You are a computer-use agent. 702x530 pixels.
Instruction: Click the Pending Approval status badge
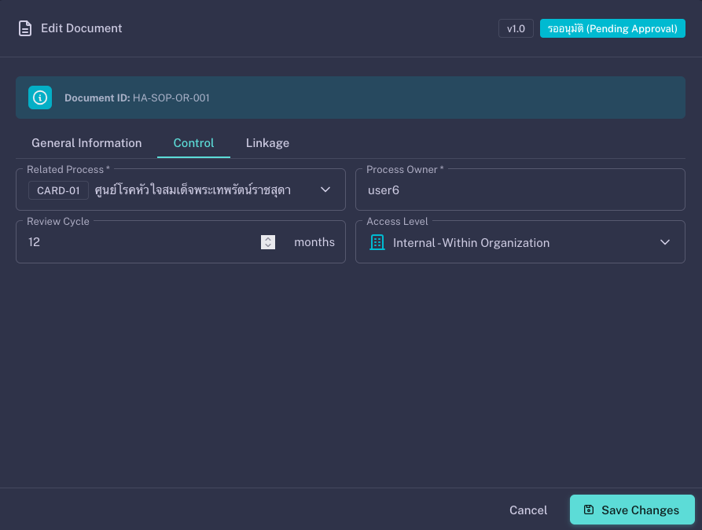(612, 28)
